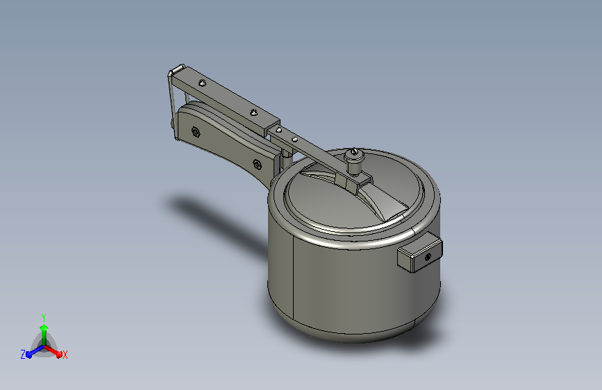Pick the hex nut on lower handle nearest pot
602x390 pixels.
click(x=257, y=164)
